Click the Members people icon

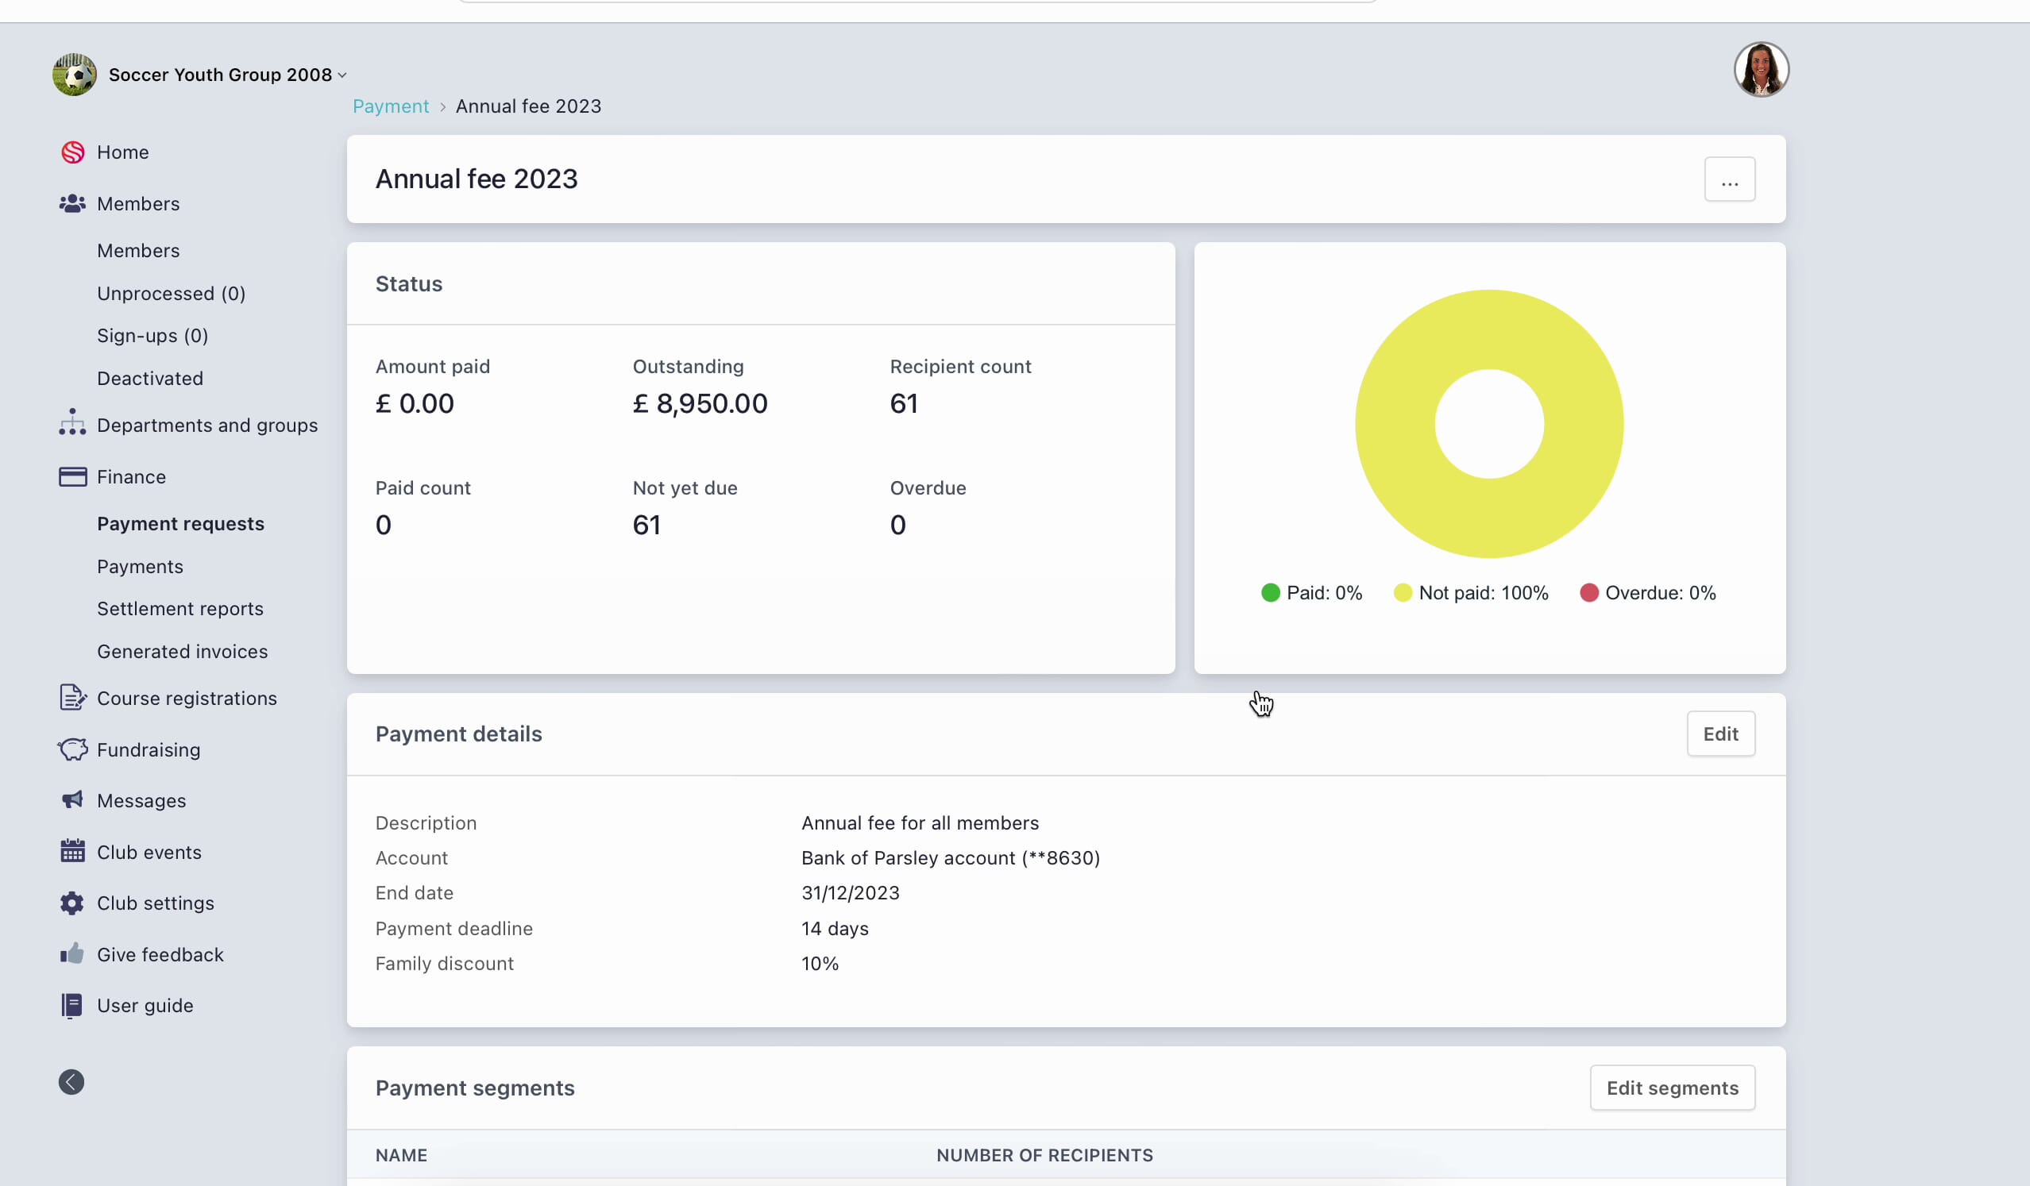point(72,204)
